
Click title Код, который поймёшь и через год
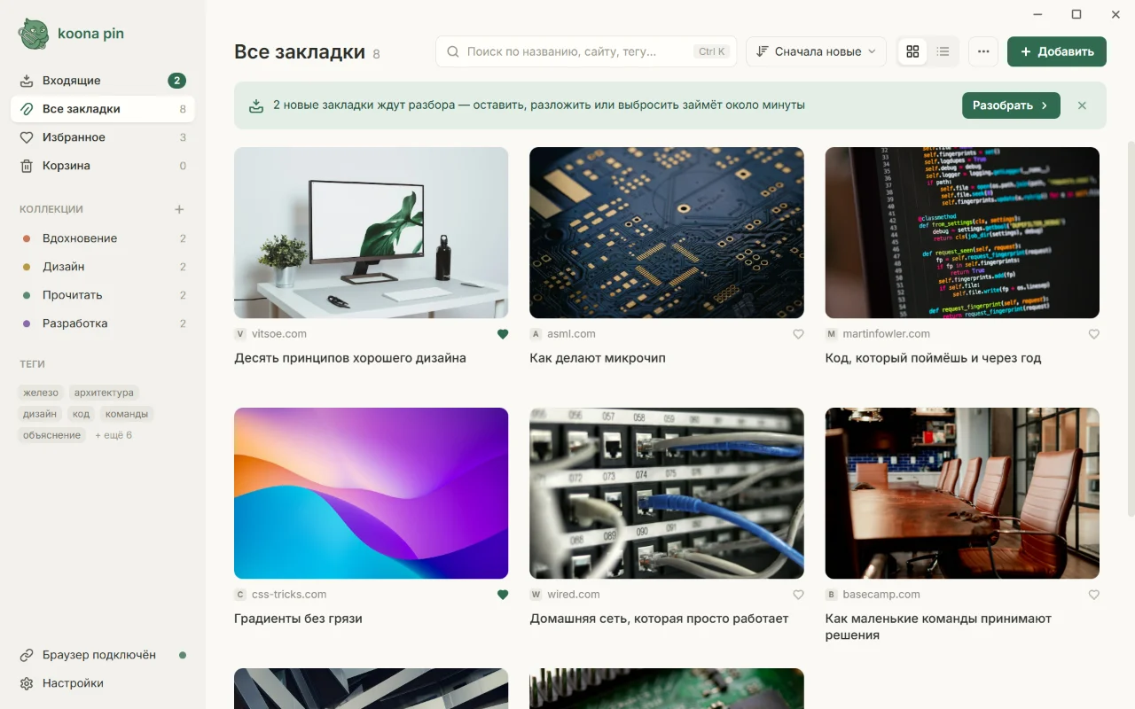click(x=933, y=358)
